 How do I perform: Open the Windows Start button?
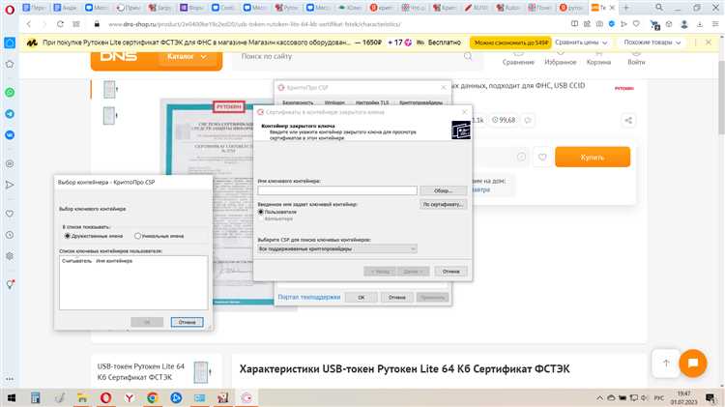[x=12, y=397]
